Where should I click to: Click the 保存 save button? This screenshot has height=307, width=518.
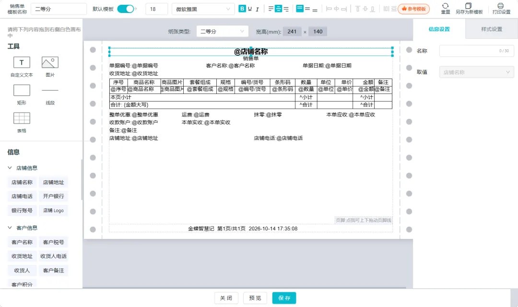284,298
